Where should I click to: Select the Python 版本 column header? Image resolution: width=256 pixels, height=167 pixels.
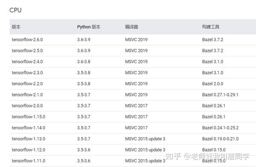(x=89, y=27)
